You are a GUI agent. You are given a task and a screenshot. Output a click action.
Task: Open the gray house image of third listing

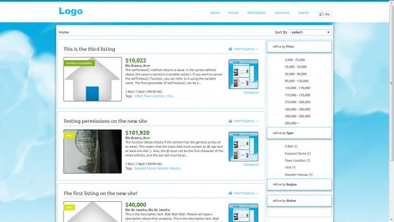pyautogui.click(x=92, y=79)
